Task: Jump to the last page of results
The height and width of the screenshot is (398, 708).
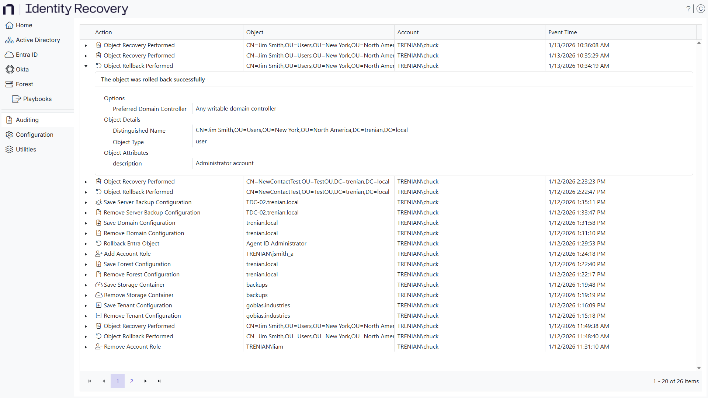Action: (159, 381)
